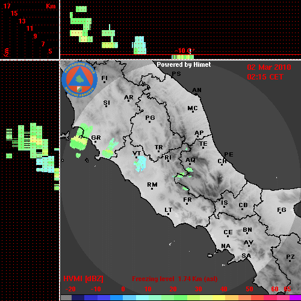Viewport: 301px width, 301px height.
Task: Click the 'HVMI [dBZ]' label
Action: tap(83, 279)
